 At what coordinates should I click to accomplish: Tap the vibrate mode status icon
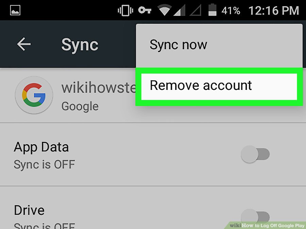[x=125, y=10]
